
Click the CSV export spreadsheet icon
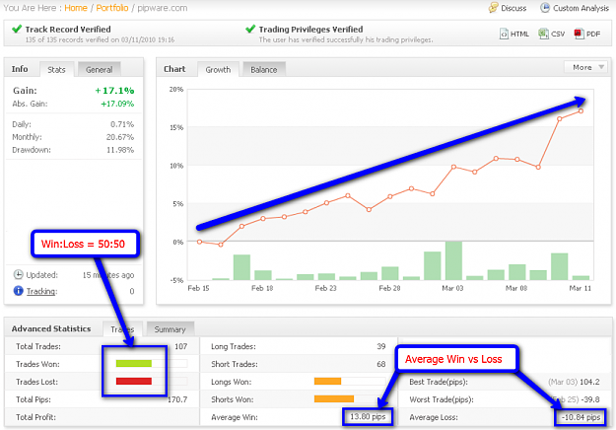pos(543,34)
